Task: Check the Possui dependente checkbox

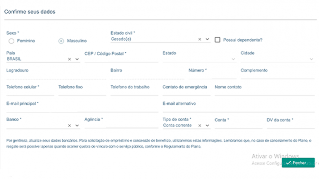Action: pos(217,40)
